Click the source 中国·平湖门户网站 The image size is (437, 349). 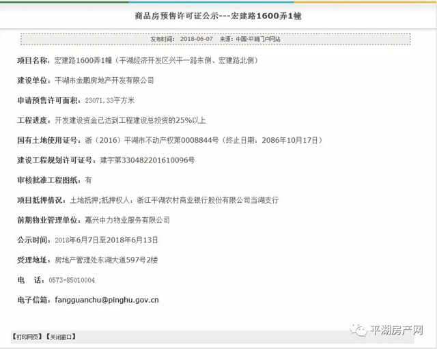pyautogui.click(x=255, y=40)
